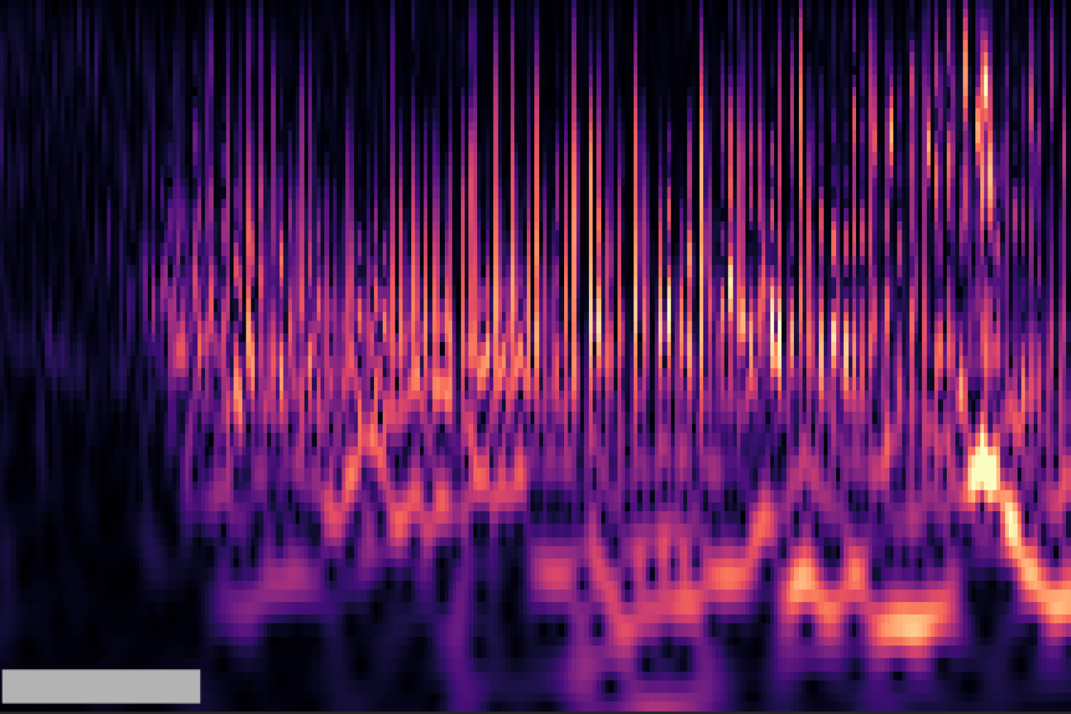Select the wide yellow-orange low-frequency blob
1071x714 pixels.
[x=907, y=626]
